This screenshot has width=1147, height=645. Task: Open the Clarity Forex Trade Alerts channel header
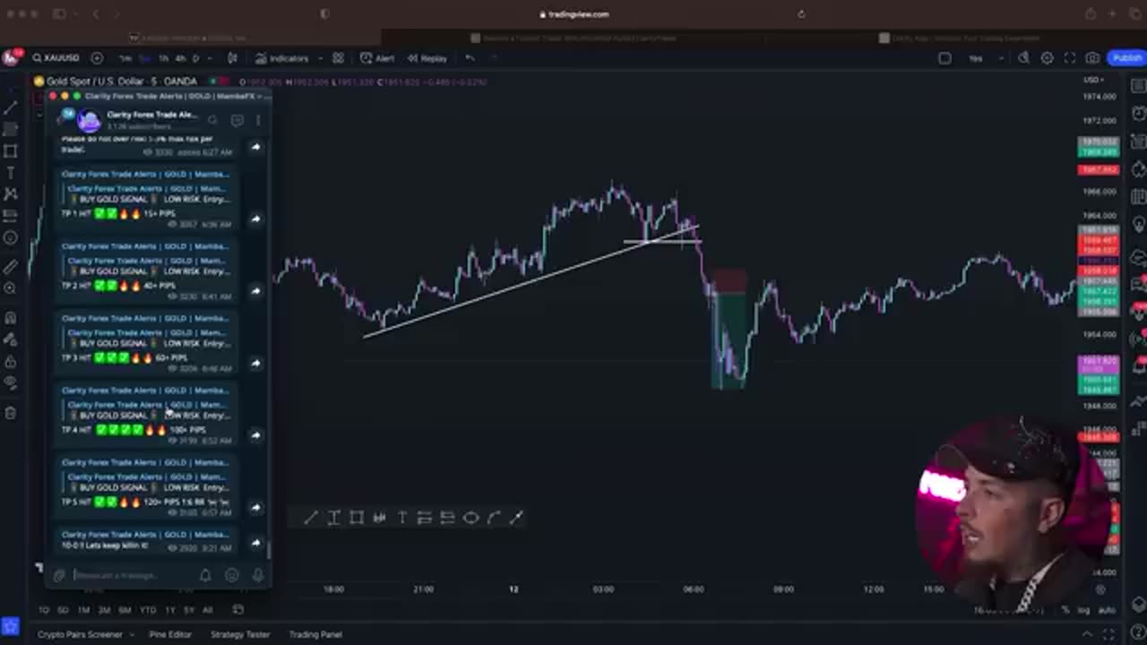[x=151, y=119]
